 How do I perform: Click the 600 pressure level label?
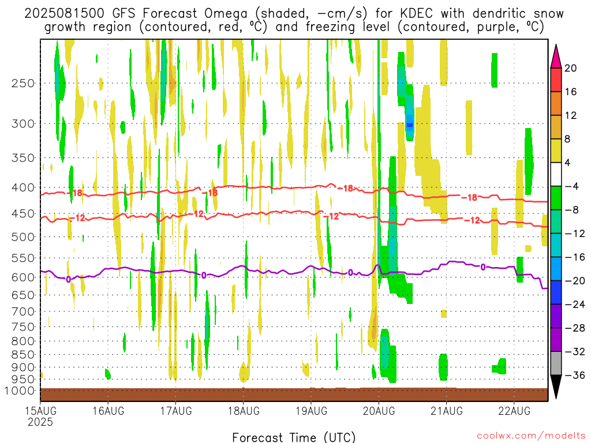tap(23, 277)
